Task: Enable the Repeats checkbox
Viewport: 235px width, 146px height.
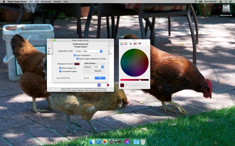Action: point(93,71)
